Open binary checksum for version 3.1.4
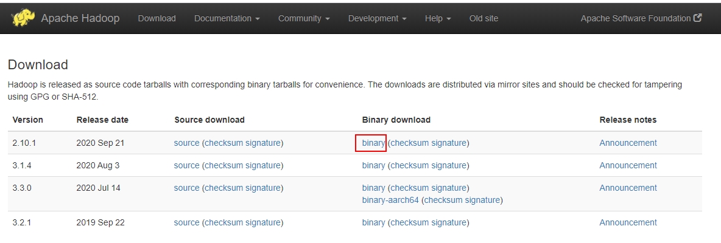Screen dimensions: 721x243 click(x=410, y=165)
